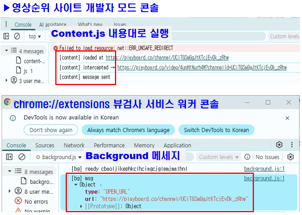The width and height of the screenshot is (302, 215).
Task: Open the top context dropdown
Action: (35, 36)
